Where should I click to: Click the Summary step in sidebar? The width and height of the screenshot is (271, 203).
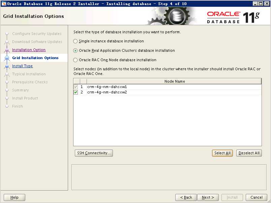(x=21, y=90)
